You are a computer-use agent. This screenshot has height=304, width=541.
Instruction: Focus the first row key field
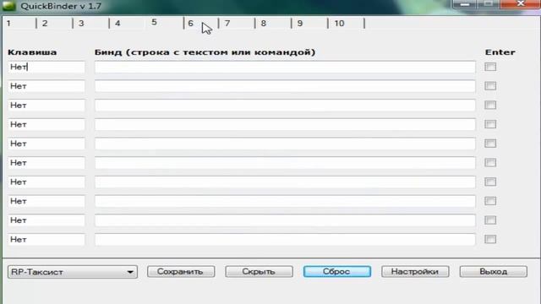pyautogui.click(x=46, y=67)
